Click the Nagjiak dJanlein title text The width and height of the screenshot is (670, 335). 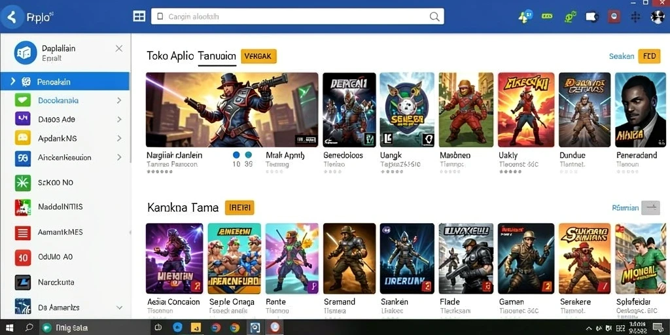point(174,155)
